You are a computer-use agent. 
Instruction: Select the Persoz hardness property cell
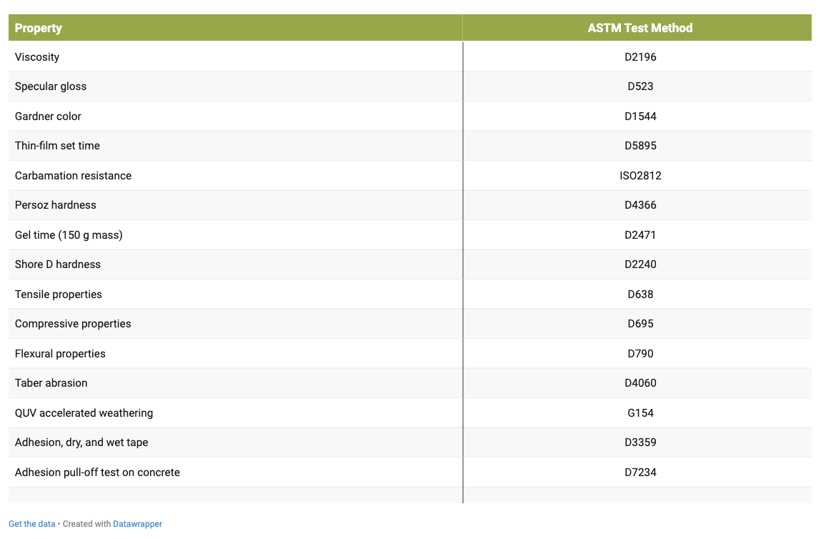coord(56,205)
